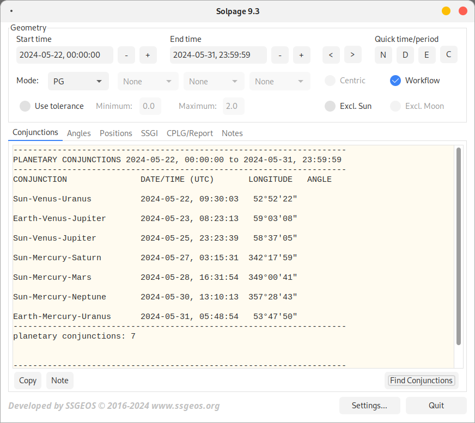This screenshot has width=475, height=423.
Task: Switch to the Positions tab
Action: 115,133
